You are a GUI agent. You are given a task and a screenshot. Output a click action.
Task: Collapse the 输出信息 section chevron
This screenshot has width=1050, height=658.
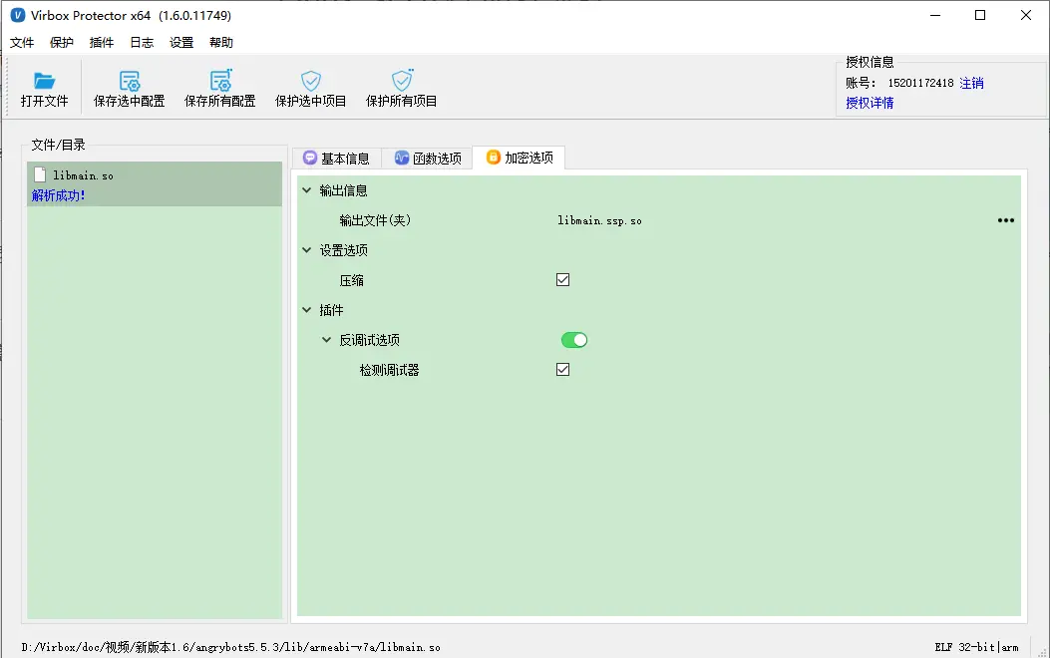tap(307, 190)
